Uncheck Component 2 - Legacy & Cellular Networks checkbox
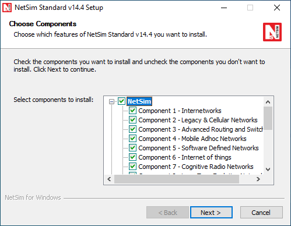The height and width of the screenshot is (226, 291). [132, 120]
